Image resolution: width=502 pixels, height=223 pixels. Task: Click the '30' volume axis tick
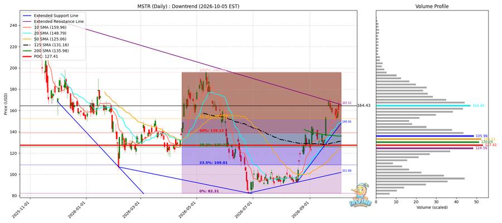click(436, 202)
